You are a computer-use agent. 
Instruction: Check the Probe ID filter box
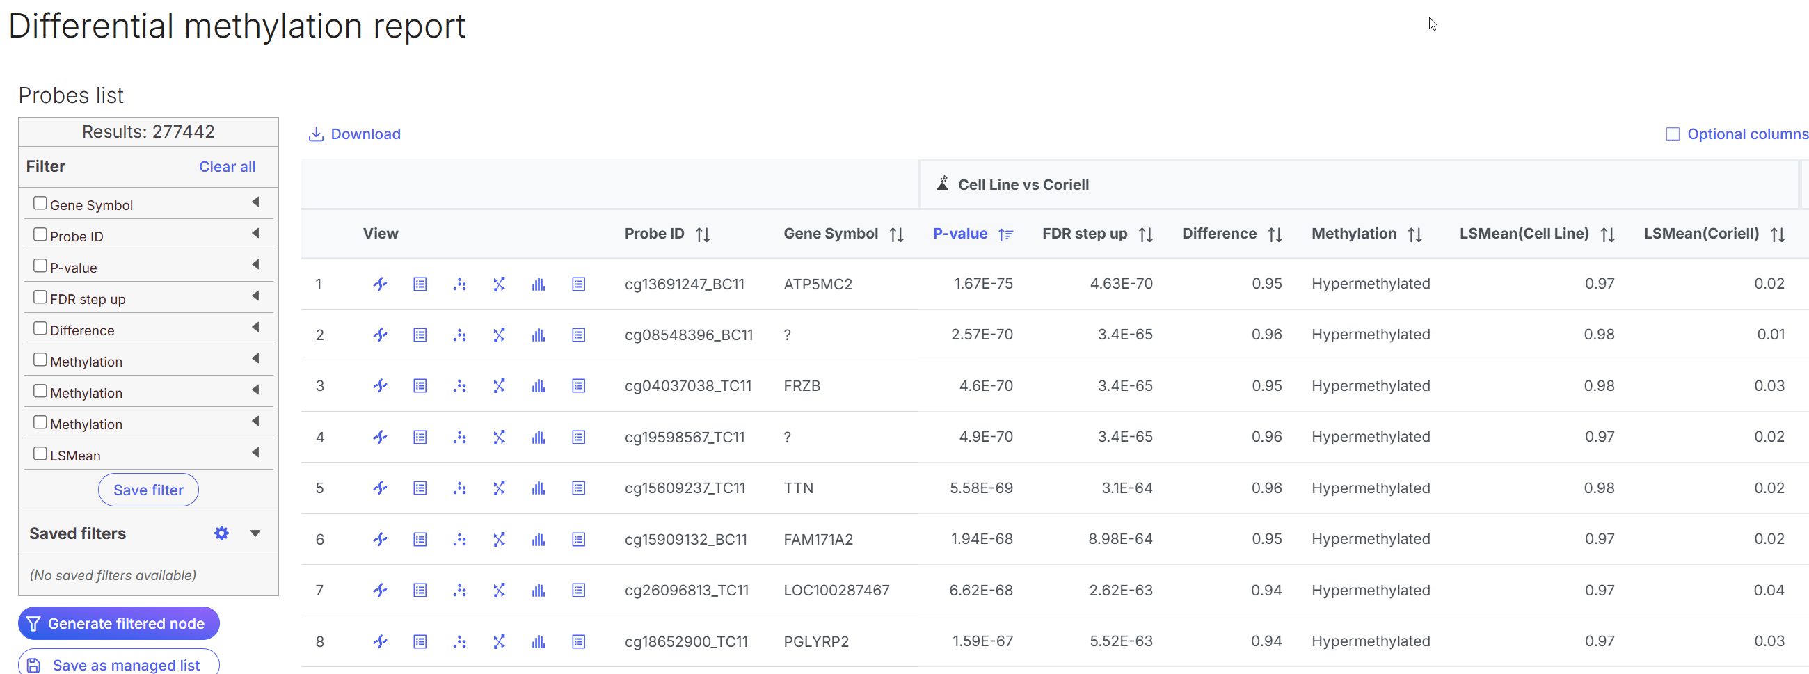coord(40,234)
